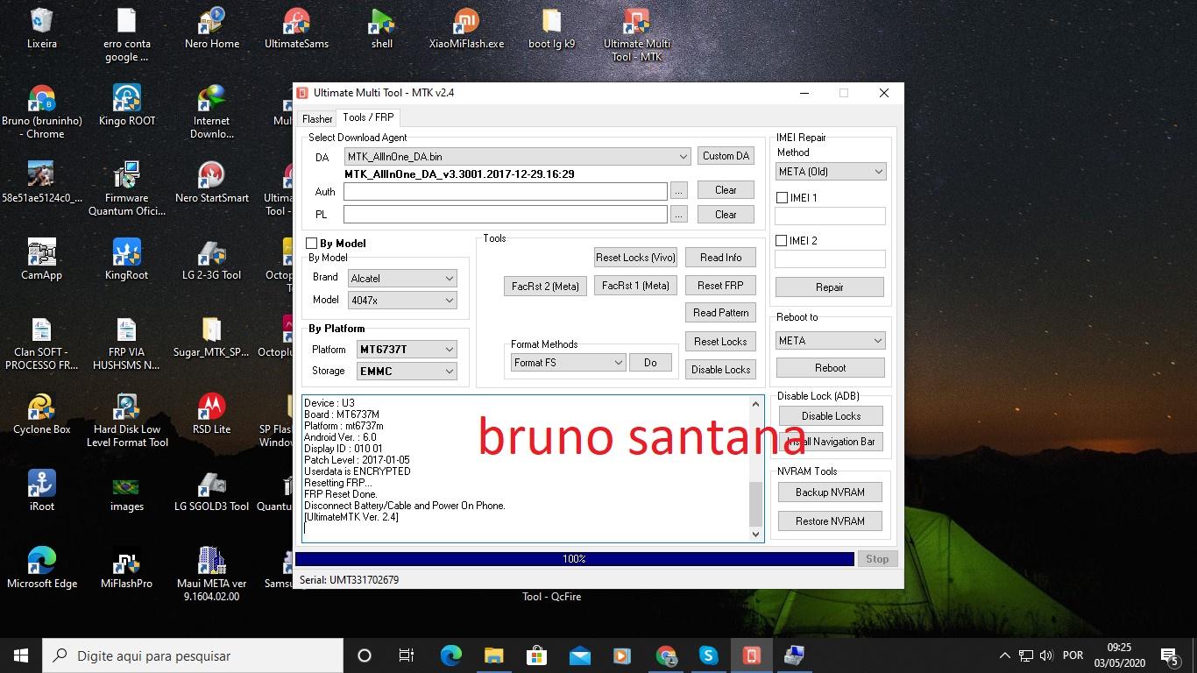Launch Hard Disk Low Level Format Tool
The image size is (1197, 673).
127,421
